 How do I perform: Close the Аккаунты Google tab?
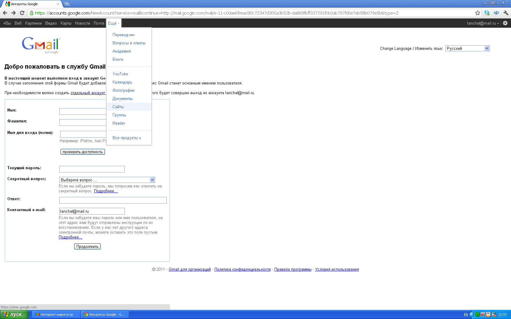pyautogui.click(x=58, y=4)
